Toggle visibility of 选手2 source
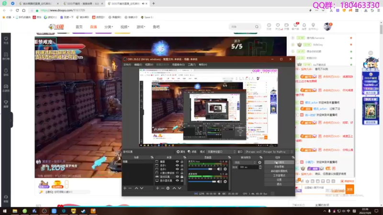The height and width of the screenshot is (215, 383). pyautogui.click(x=177, y=169)
